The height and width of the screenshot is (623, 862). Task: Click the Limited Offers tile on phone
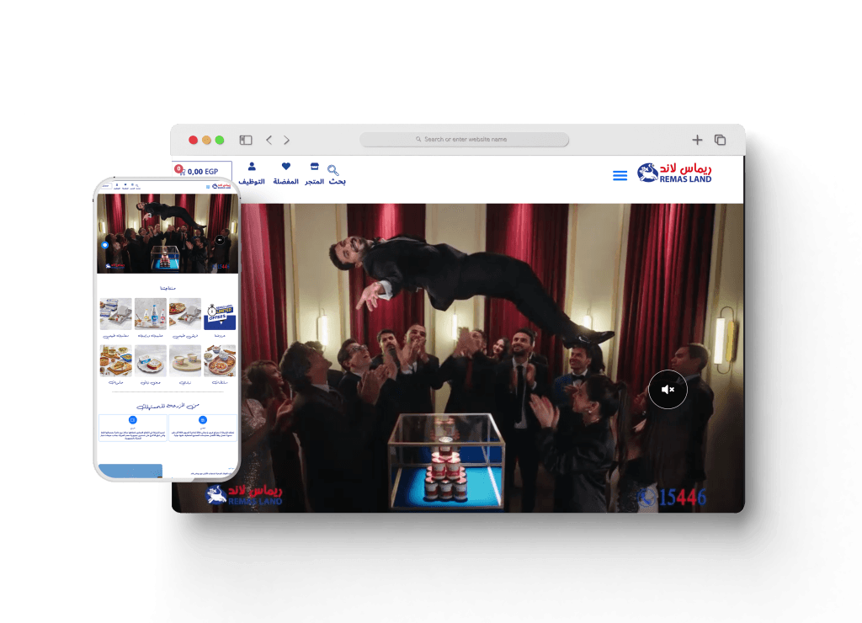click(220, 314)
